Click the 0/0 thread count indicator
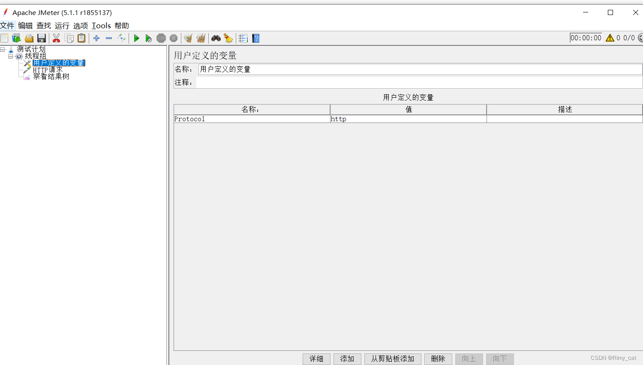643x365 pixels. click(629, 38)
